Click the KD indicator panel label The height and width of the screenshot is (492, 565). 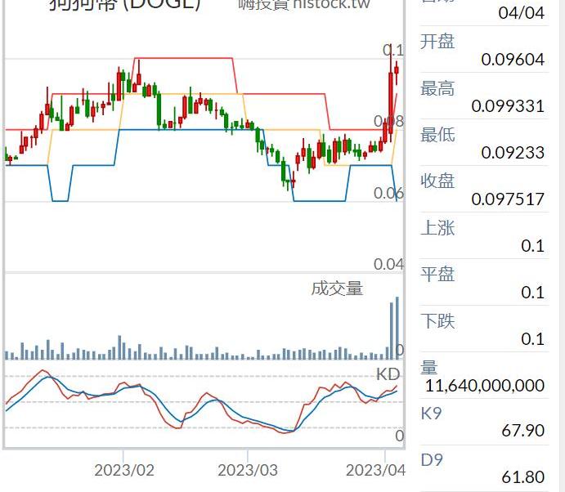[388, 374]
